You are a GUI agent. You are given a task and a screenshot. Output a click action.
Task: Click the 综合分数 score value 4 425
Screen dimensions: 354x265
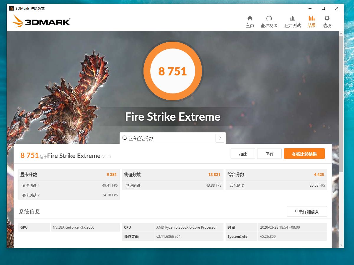click(x=319, y=174)
